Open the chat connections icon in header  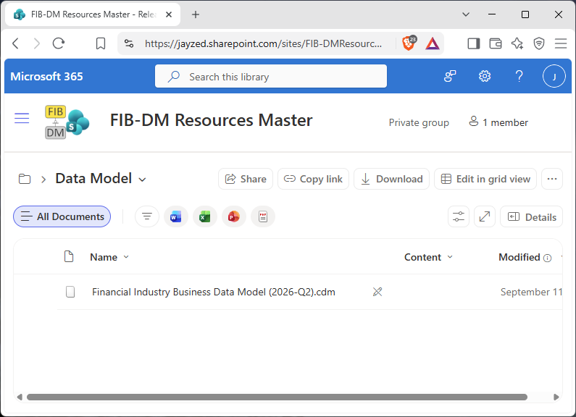[x=450, y=76]
